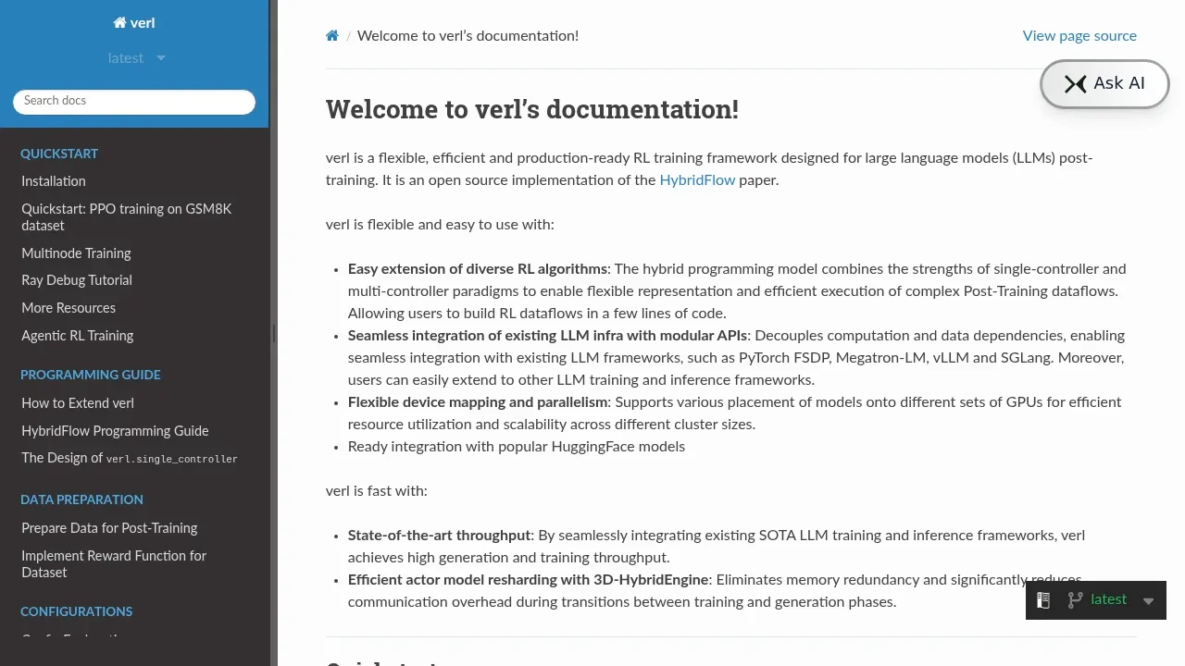Open Prepare Data for Post-Training
This screenshot has width=1185, height=666.
pyautogui.click(x=109, y=528)
